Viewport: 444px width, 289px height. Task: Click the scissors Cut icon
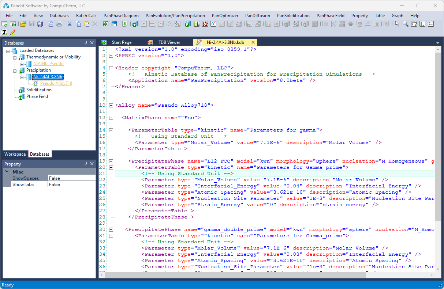coord(69,24)
